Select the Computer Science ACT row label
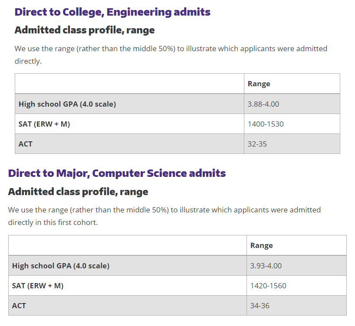The image size is (355, 326). [19, 306]
